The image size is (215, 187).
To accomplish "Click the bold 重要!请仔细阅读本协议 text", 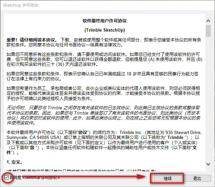I will click(32, 40).
